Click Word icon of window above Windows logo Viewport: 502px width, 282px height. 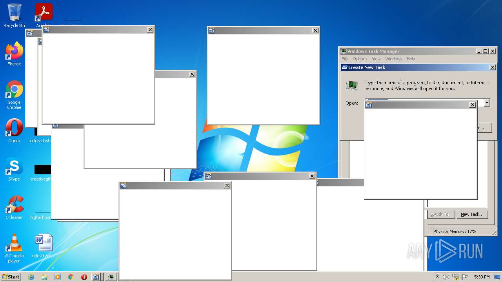pyautogui.click(x=211, y=30)
